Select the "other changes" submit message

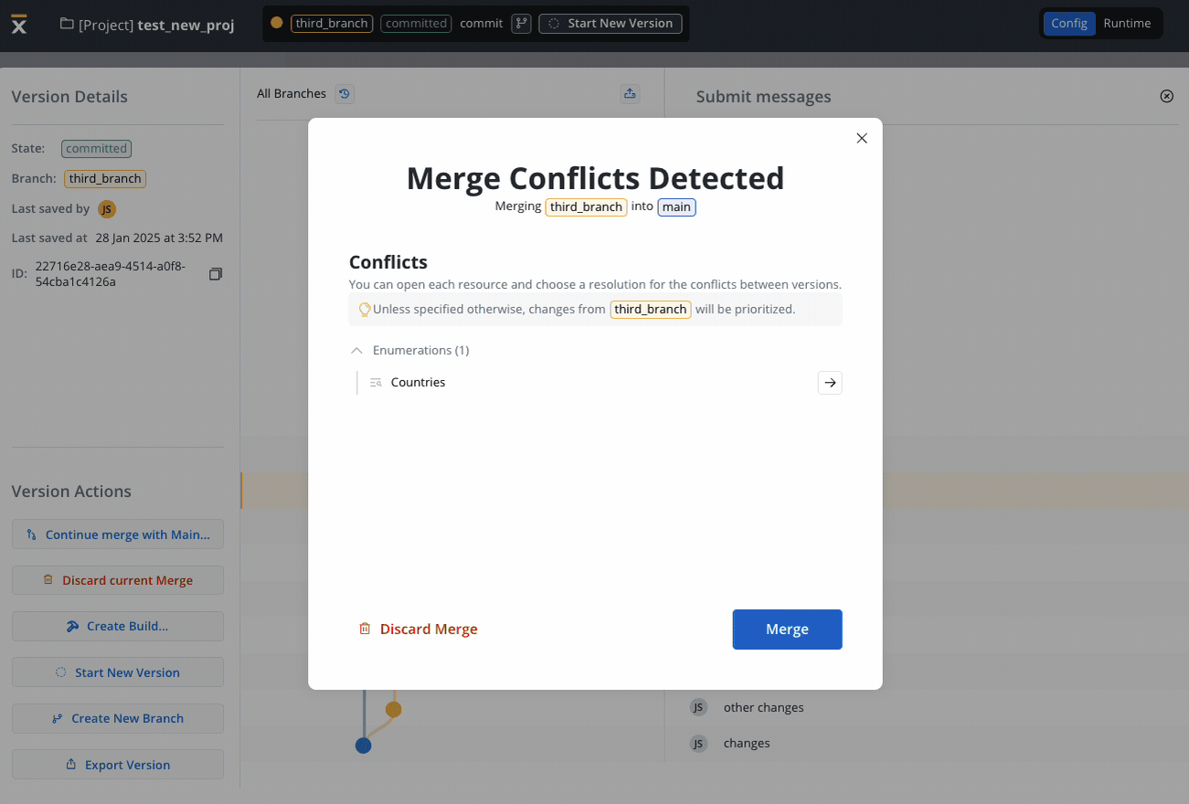(763, 707)
